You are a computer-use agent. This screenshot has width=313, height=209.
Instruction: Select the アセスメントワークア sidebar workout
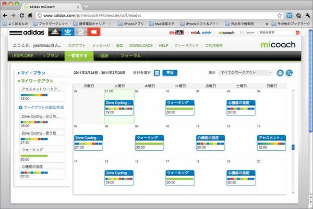[x=42, y=94]
